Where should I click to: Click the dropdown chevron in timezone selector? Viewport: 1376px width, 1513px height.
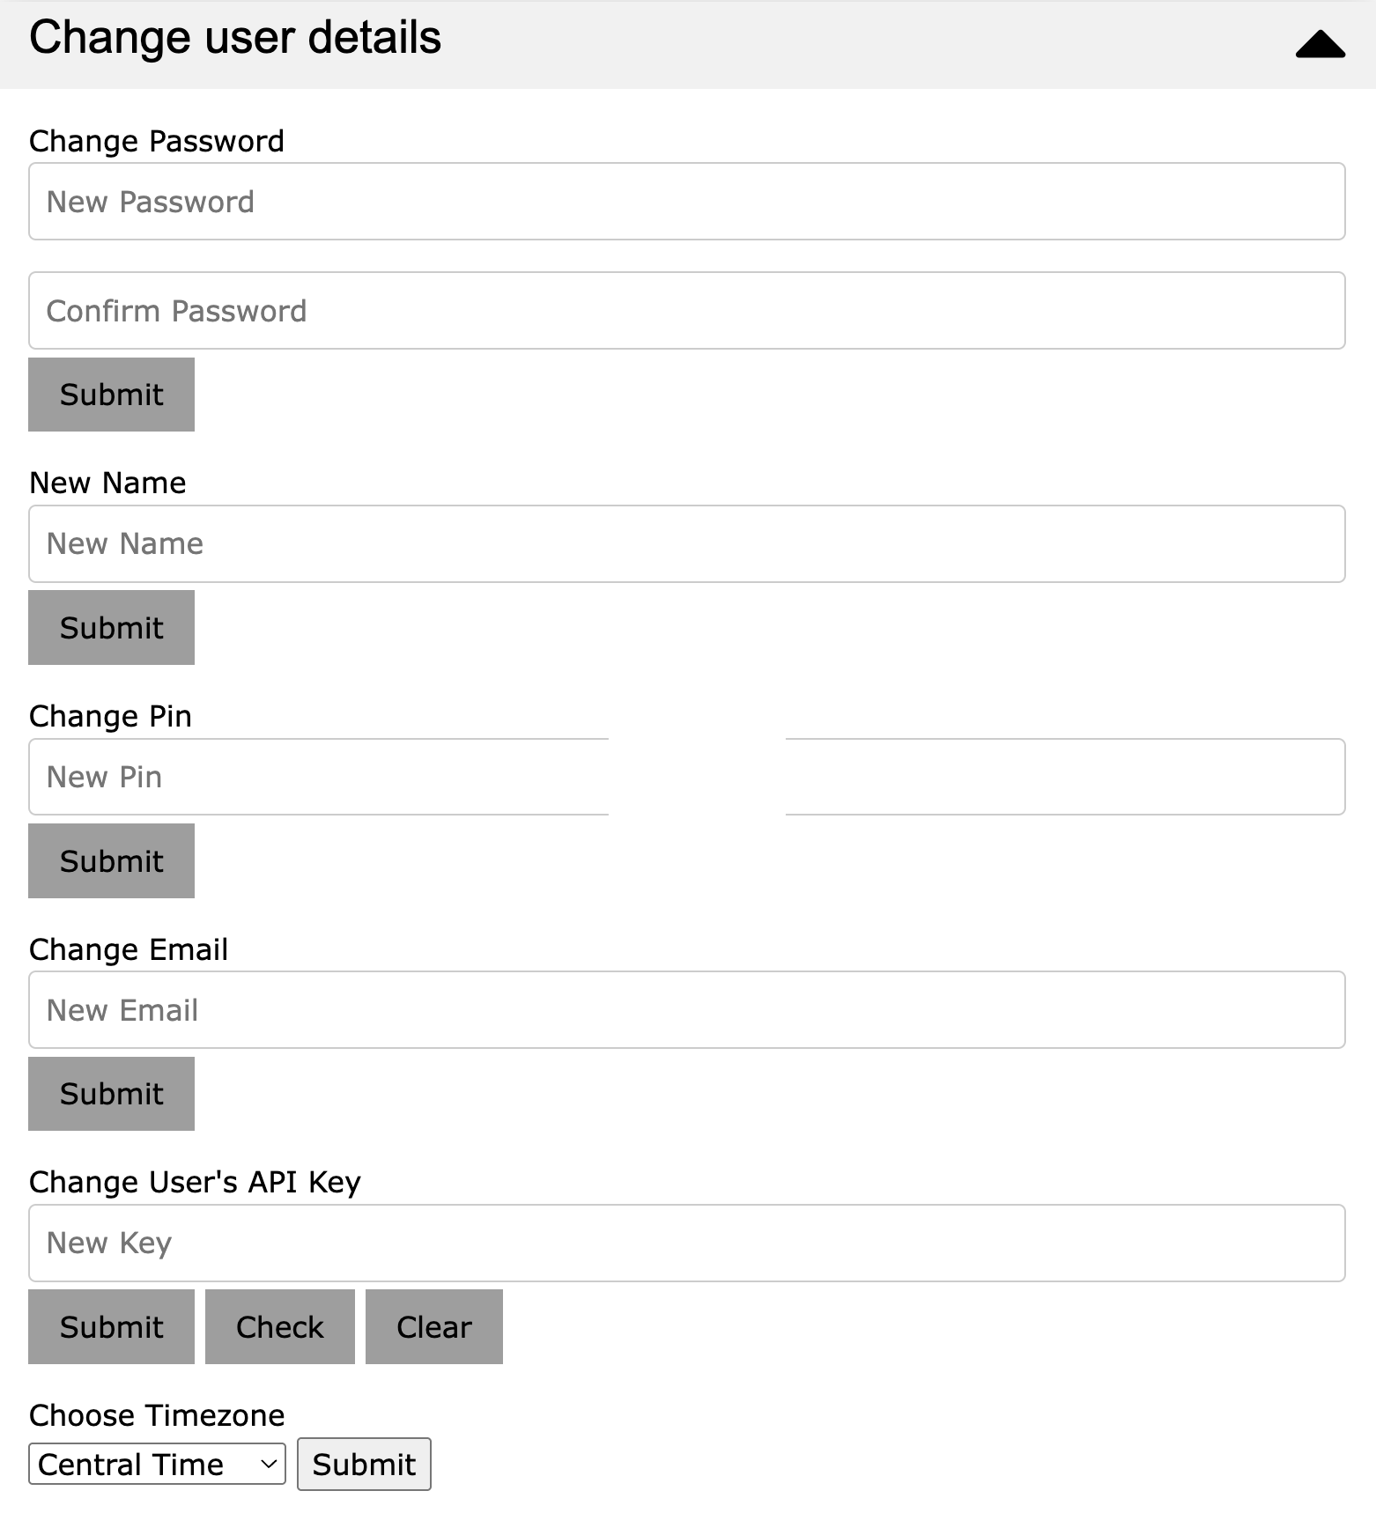point(269,1464)
